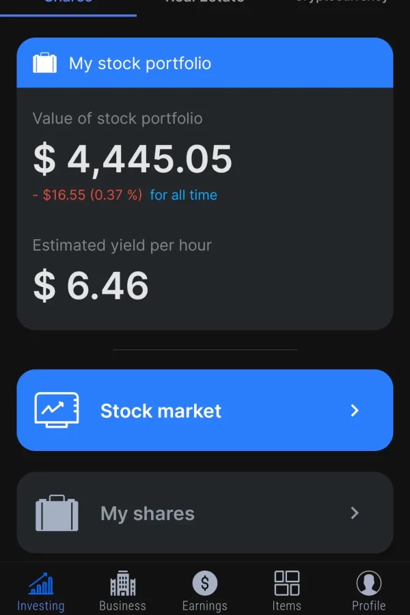Viewport: 410px width, 615px height.
Task: Tap the Business building icon
Action: pos(123,584)
